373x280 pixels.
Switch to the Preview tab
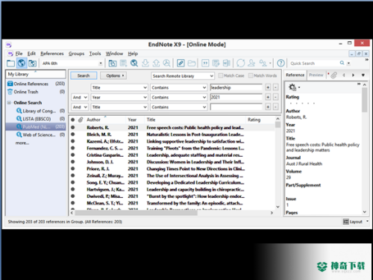coord(316,75)
